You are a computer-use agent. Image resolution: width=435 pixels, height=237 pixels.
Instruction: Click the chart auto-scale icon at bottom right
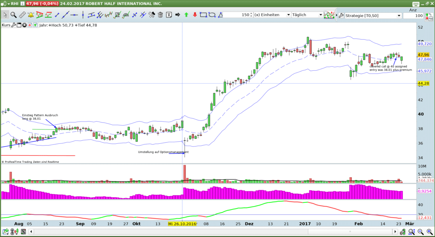402,232
